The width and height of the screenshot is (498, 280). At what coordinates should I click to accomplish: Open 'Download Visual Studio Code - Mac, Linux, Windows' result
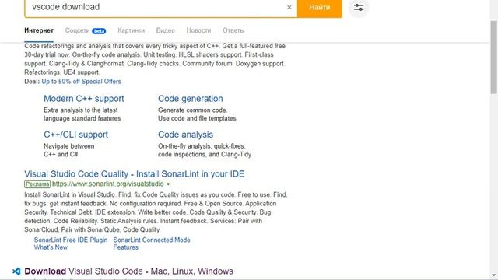point(128,271)
